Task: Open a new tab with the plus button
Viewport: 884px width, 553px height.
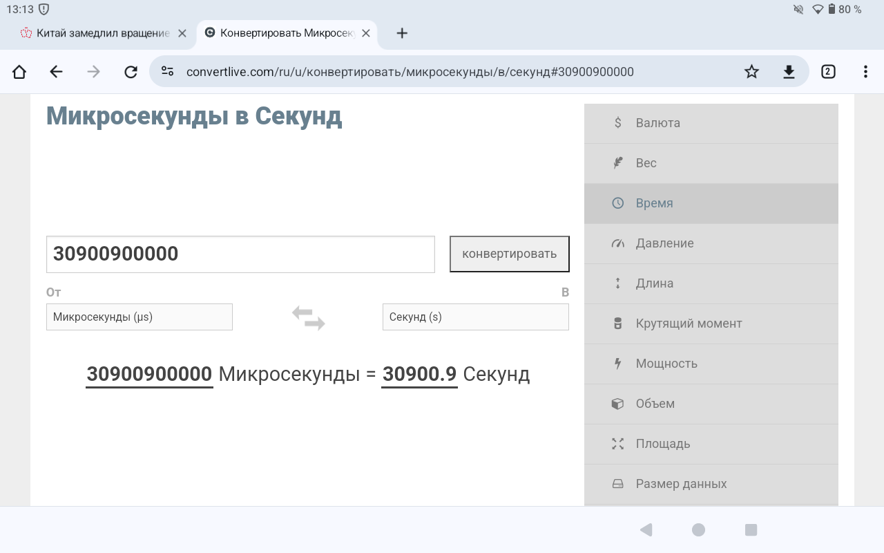Action: pos(402,33)
